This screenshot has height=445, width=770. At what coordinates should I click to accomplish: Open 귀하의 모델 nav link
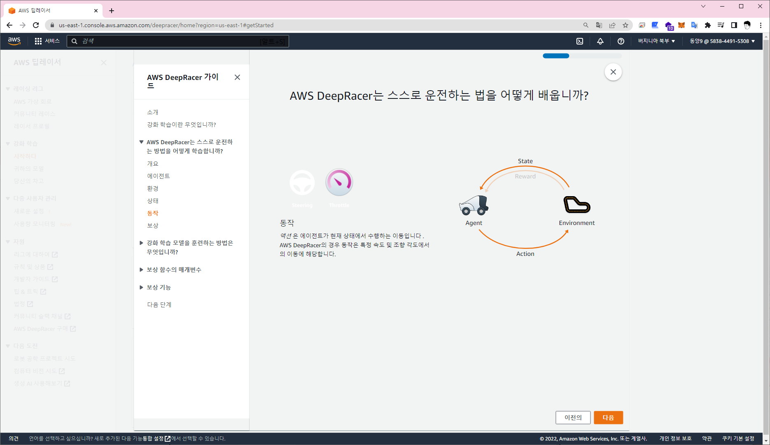(x=29, y=169)
